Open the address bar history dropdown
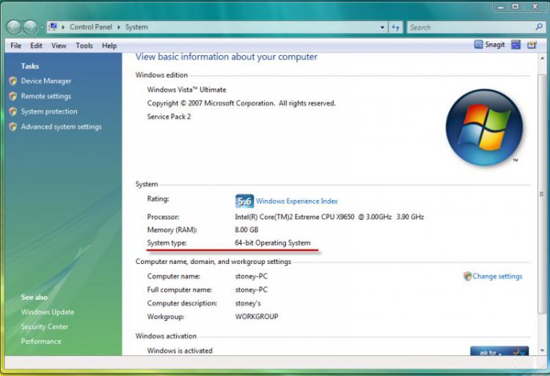 pyautogui.click(x=382, y=27)
